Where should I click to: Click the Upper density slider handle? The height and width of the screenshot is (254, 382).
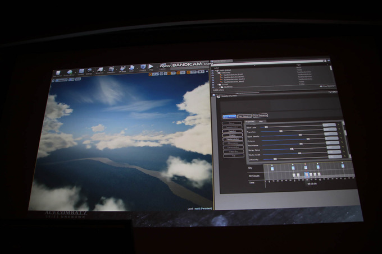point(300,135)
